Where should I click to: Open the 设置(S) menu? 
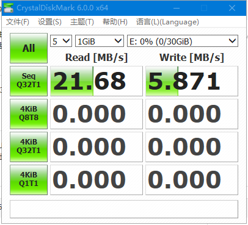(x=49, y=22)
